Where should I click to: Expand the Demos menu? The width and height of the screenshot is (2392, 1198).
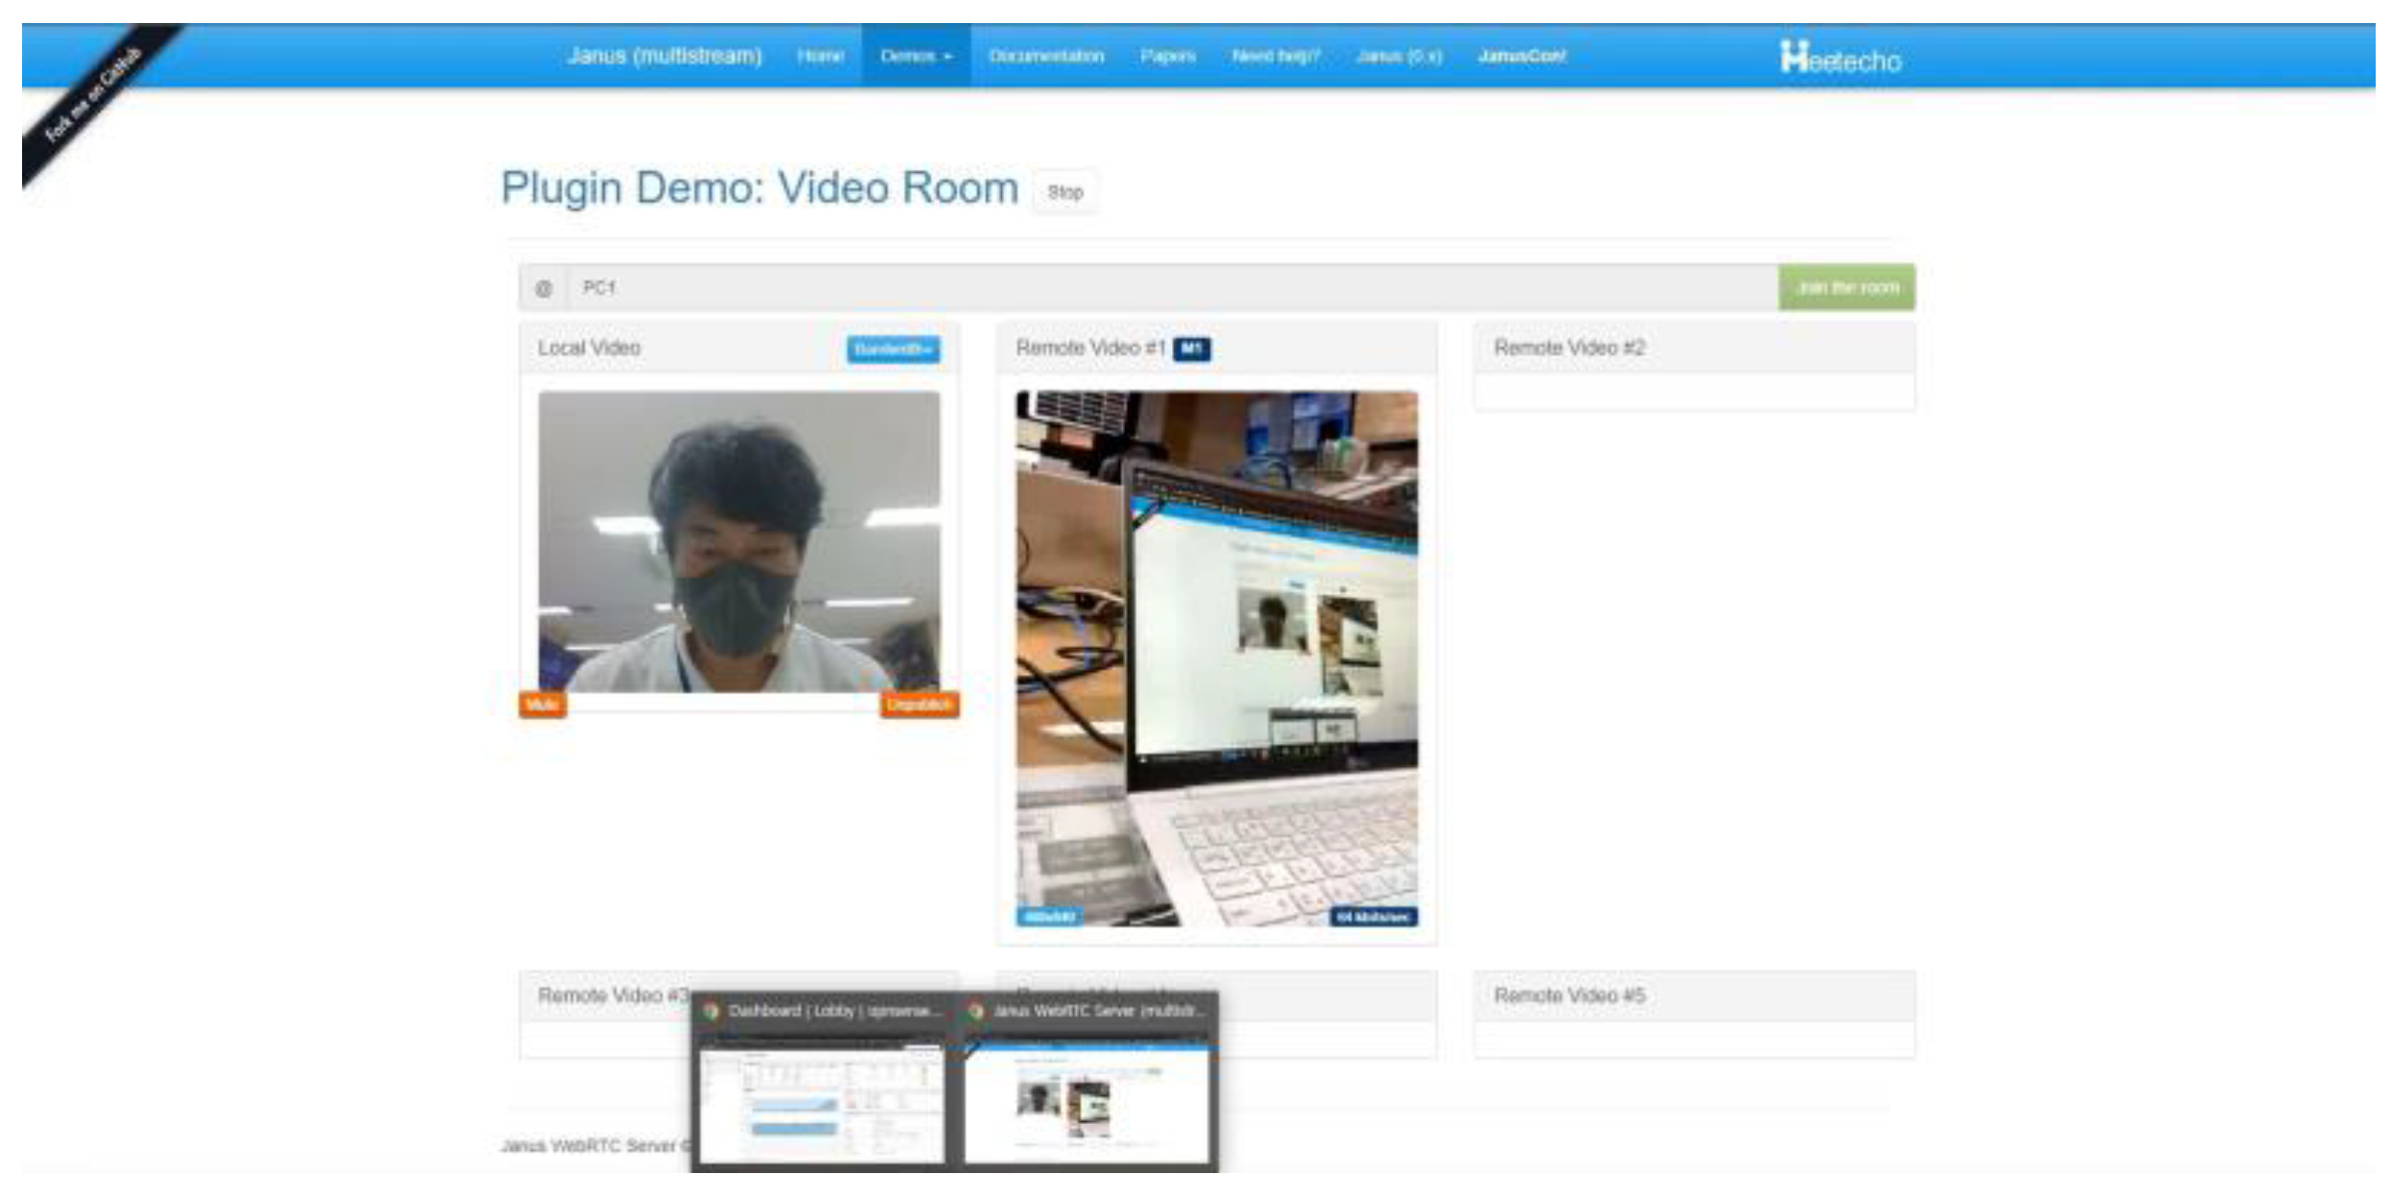916,56
